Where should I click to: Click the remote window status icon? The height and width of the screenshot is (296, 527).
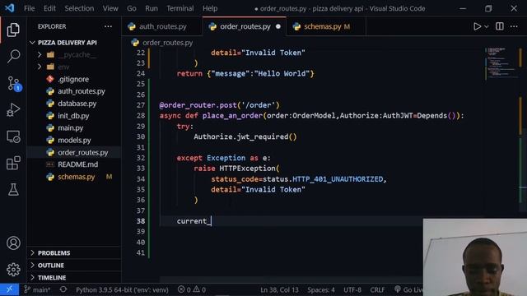[x=9, y=289]
